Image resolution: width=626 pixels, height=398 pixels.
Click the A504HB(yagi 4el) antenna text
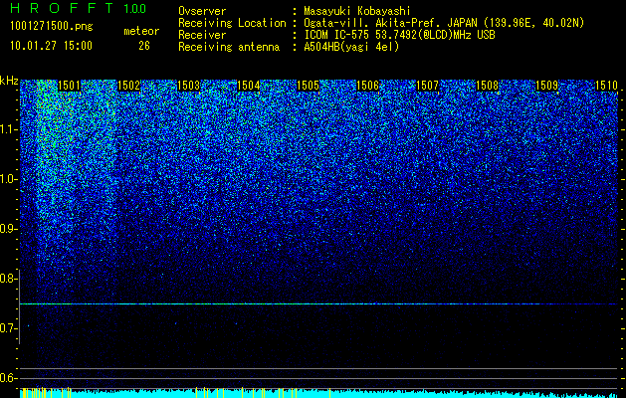coord(351,47)
